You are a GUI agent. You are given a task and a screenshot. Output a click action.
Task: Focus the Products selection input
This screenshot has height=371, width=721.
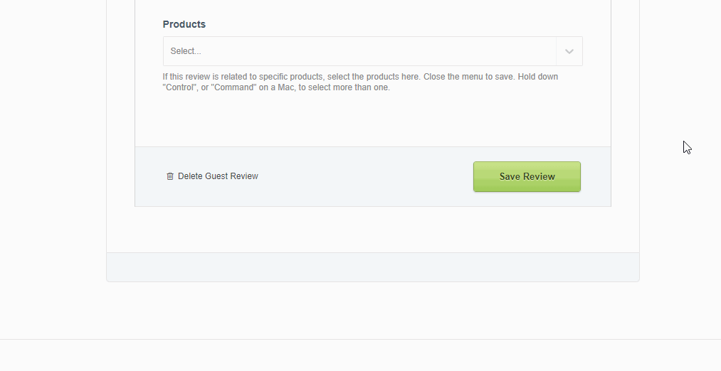click(359, 51)
